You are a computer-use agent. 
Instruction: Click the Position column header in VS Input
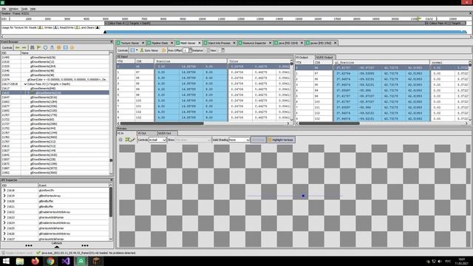(x=191, y=61)
